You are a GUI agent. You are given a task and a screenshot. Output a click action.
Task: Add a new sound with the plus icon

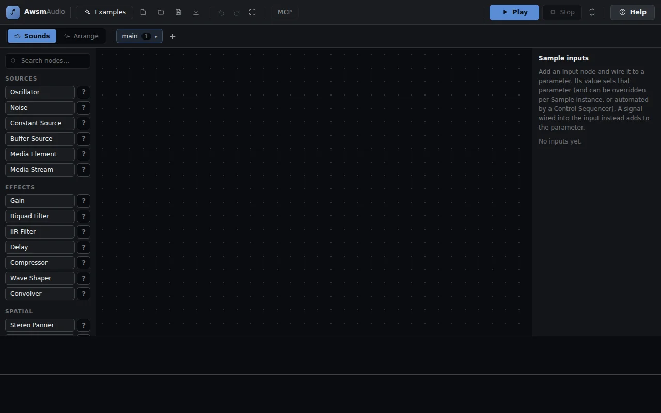(x=172, y=36)
